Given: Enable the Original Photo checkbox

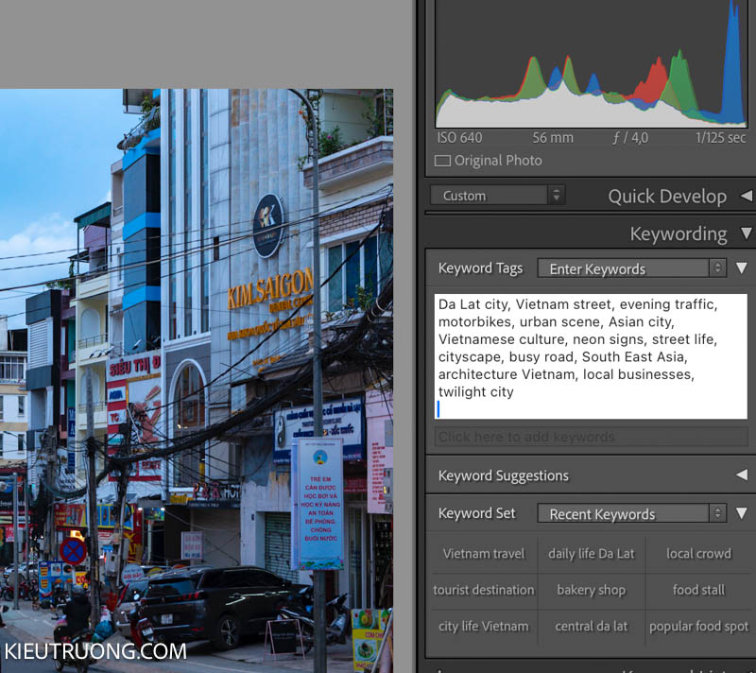Looking at the screenshot, I should tap(441, 161).
